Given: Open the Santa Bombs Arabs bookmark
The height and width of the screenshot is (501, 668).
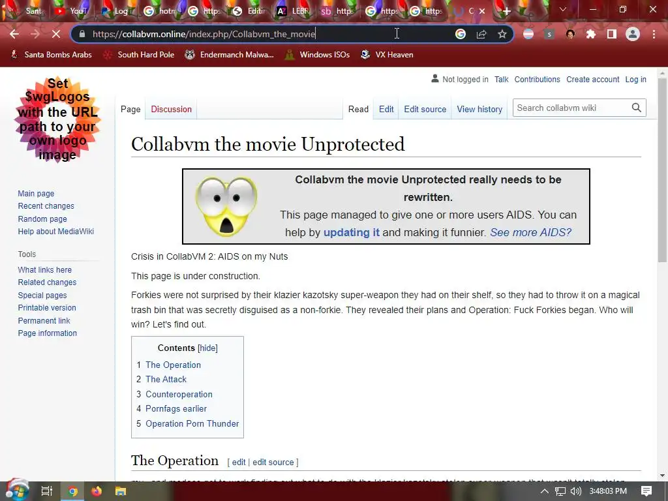Looking at the screenshot, I should (51, 55).
